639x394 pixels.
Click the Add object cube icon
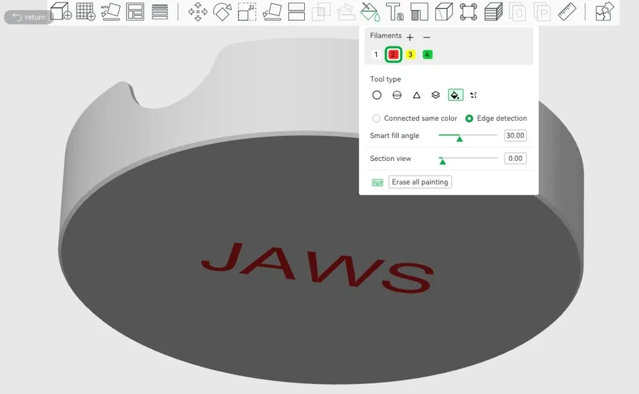click(61, 11)
